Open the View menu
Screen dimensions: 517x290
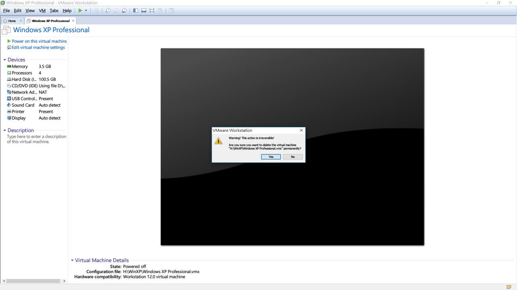30,10
